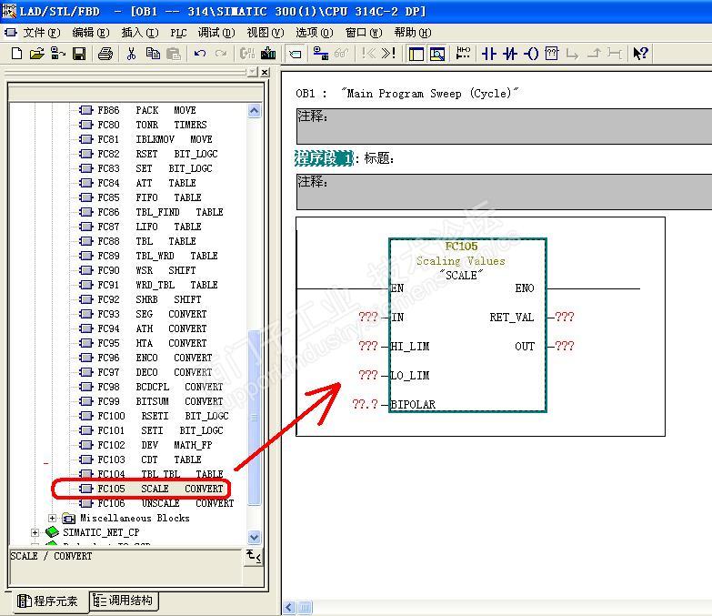Expand the Miscellaneous Blocks folder
This screenshot has width=712, height=616.
[52, 518]
